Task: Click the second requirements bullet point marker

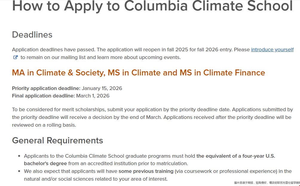Action: (19, 171)
